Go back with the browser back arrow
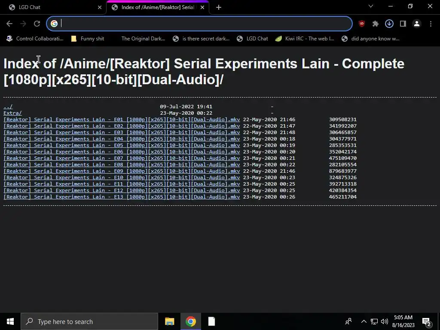Image resolution: width=440 pixels, height=330 pixels. (9, 24)
